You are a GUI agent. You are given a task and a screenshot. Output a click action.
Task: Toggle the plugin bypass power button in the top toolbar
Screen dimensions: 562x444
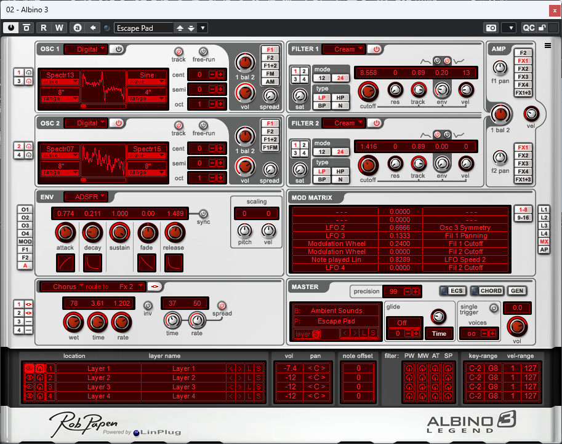(x=11, y=28)
